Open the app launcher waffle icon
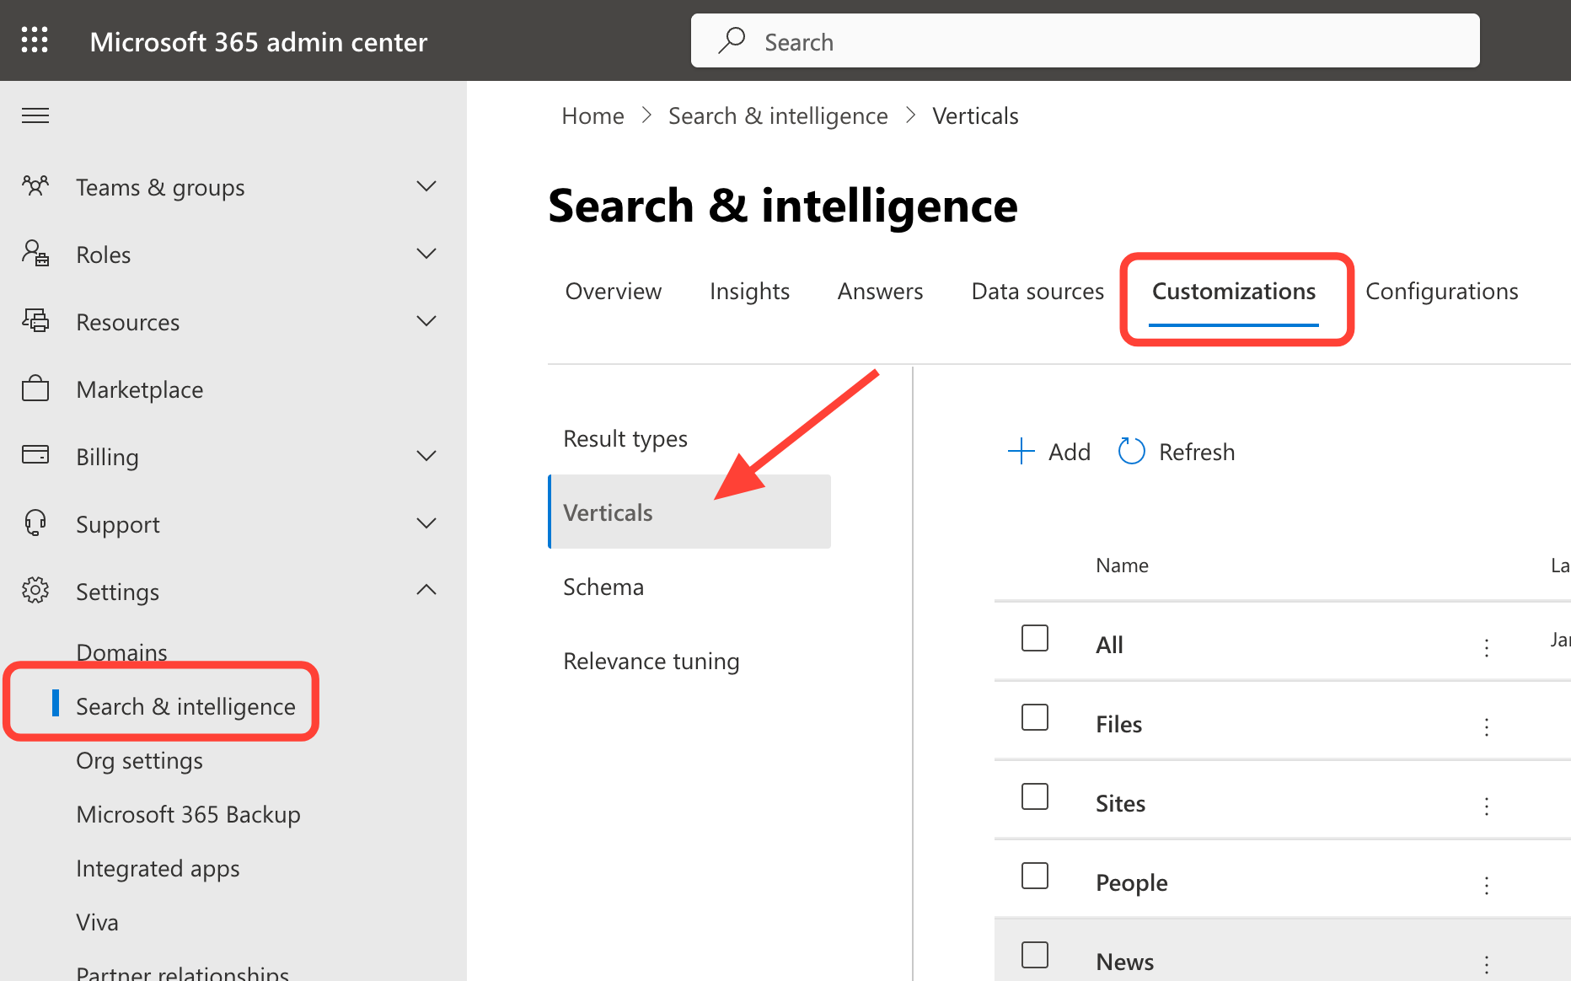The width and height of the screenshot is (1571, 981). pos(35,40)
